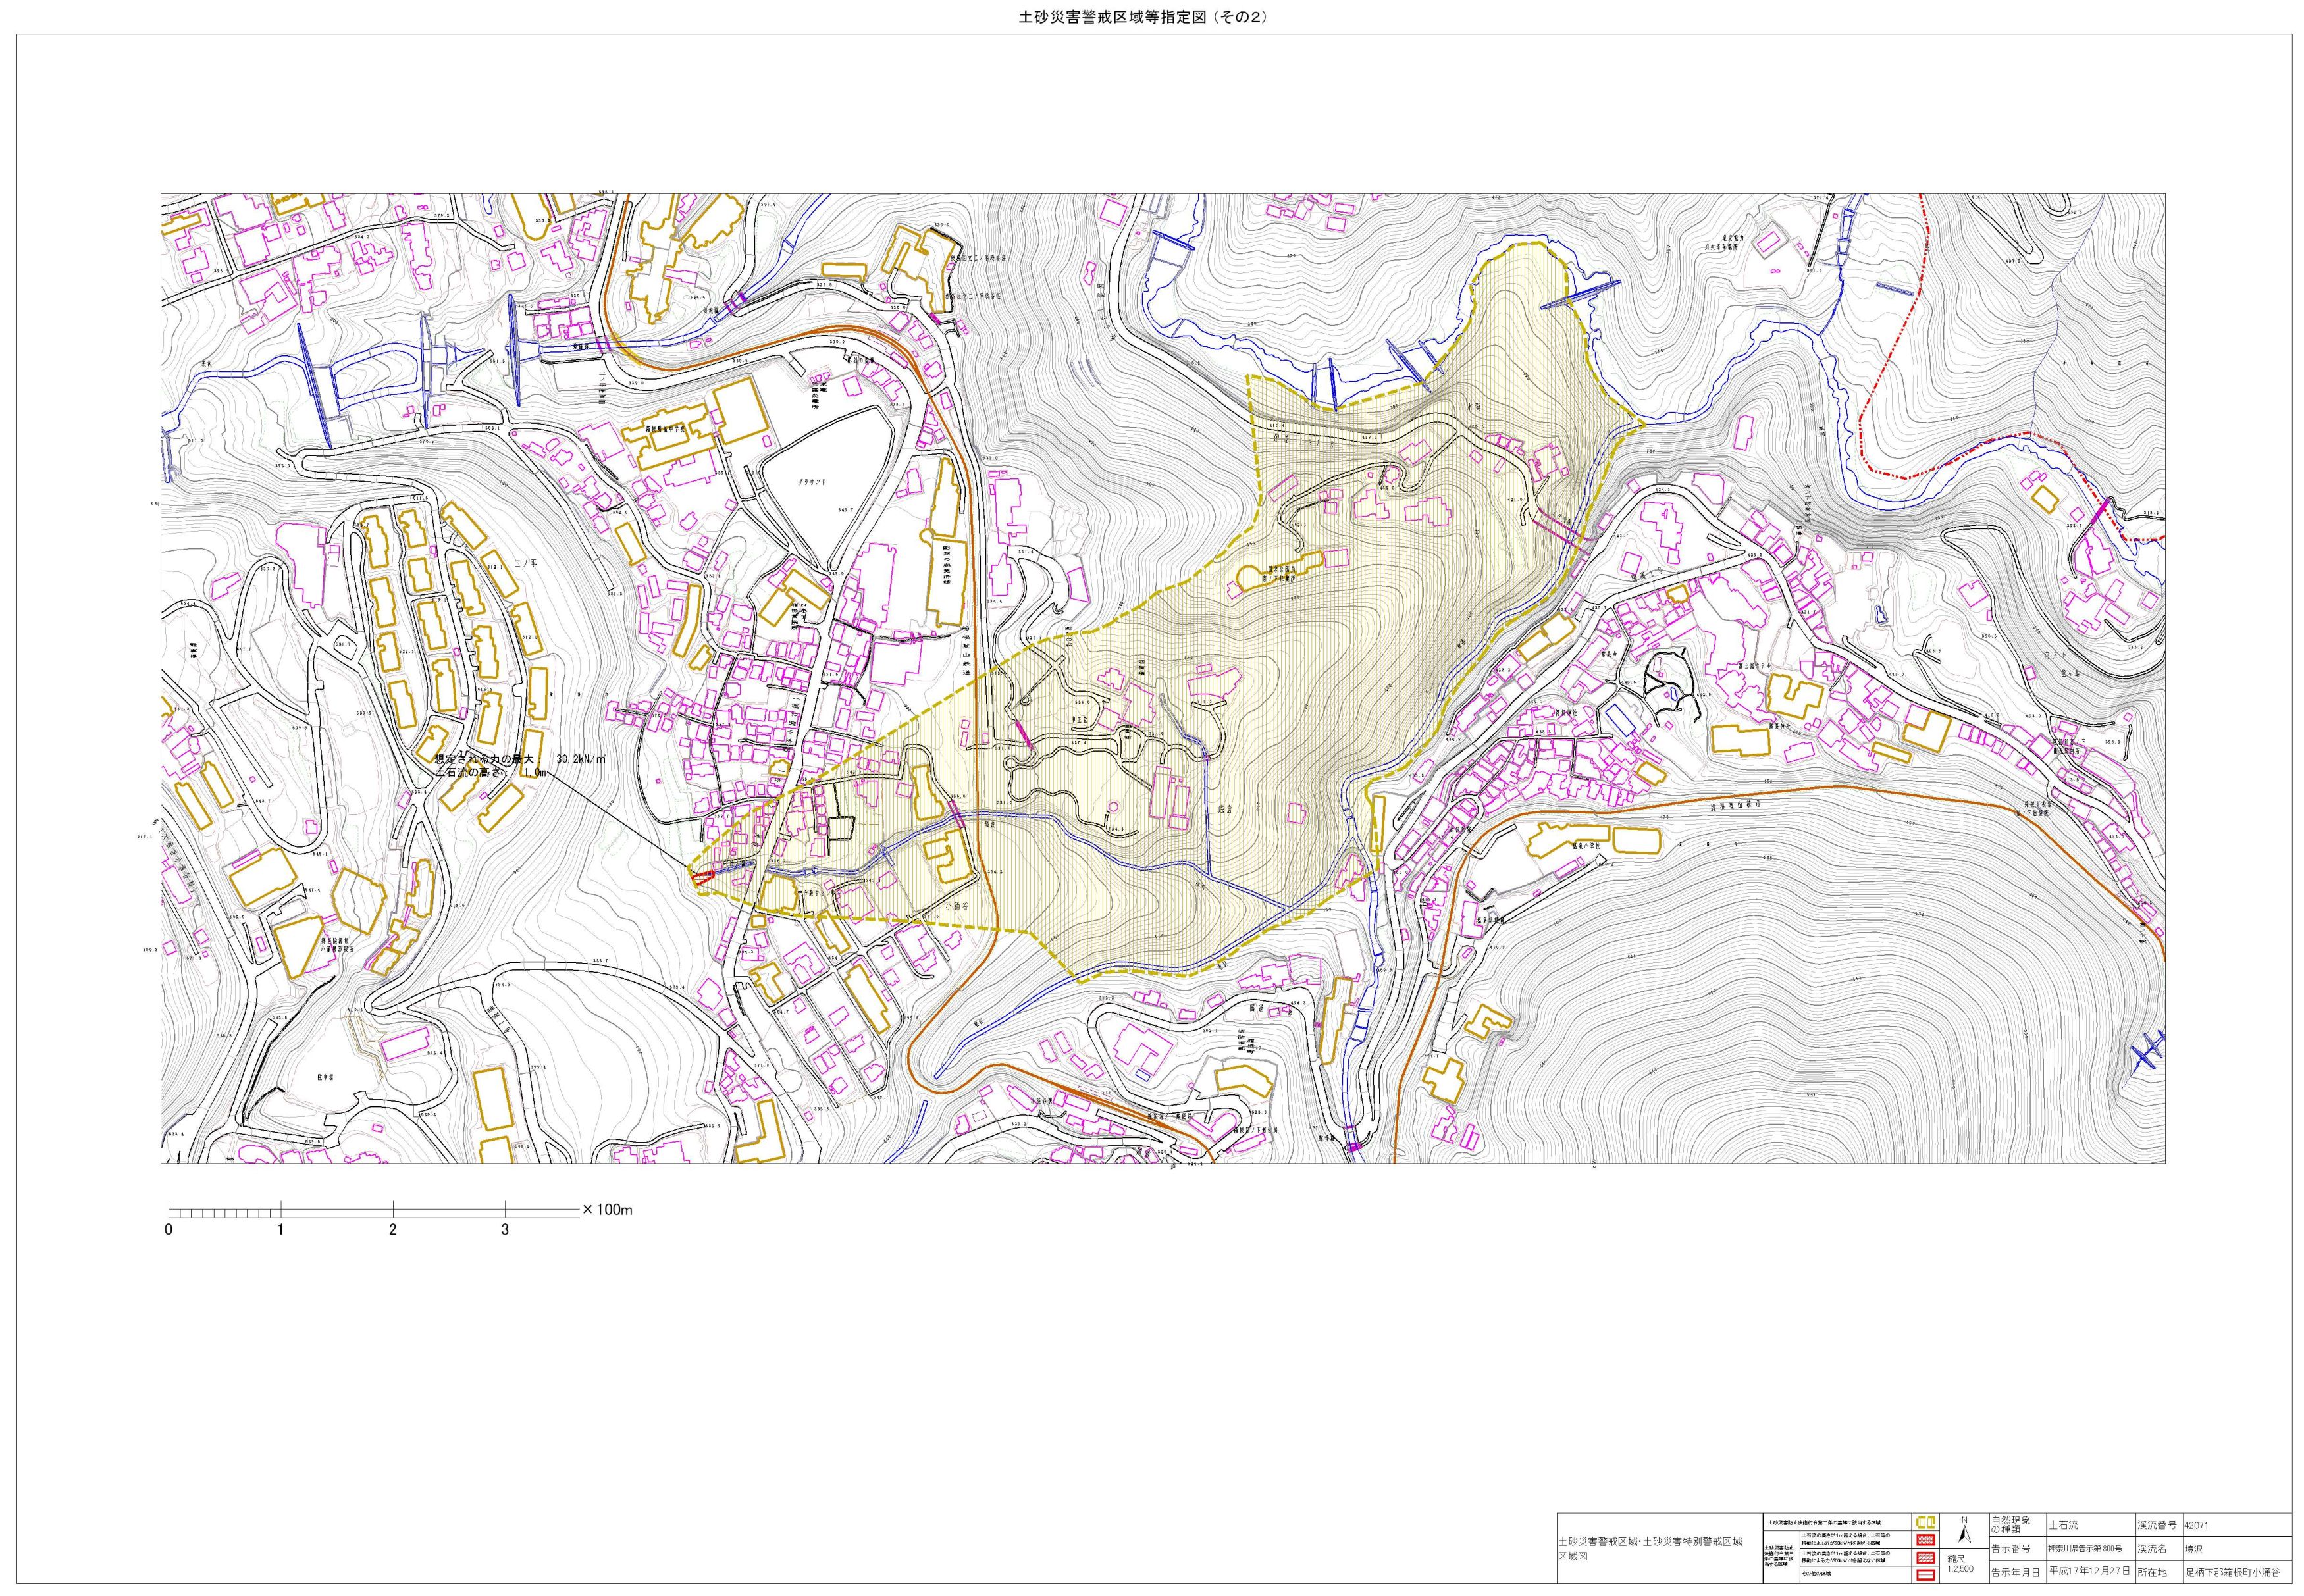The height and width of the screenshot is (1596, 2304).
Task: Click the 足柄下郡箱根町小涌谷 location cell
Action: 2232,1573
